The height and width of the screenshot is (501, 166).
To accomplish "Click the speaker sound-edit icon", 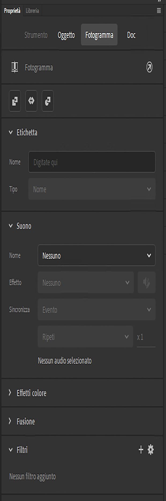I will pyautogui.click(x=146, y=283).
